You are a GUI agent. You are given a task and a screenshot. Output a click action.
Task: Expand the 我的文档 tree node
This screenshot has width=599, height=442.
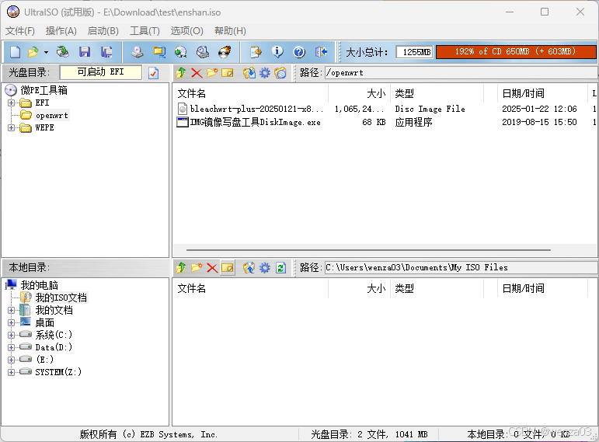(x=11, y=310)
